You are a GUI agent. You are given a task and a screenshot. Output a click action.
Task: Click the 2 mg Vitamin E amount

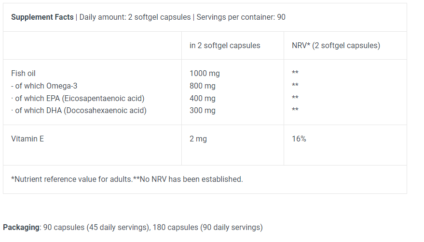point(198,139)
